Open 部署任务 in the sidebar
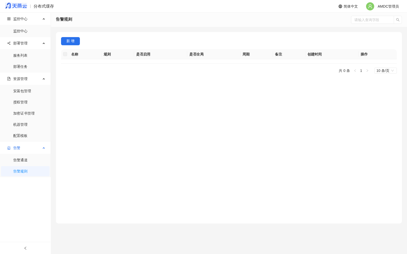This screenshot has width=407, height=254. (25, 67)
